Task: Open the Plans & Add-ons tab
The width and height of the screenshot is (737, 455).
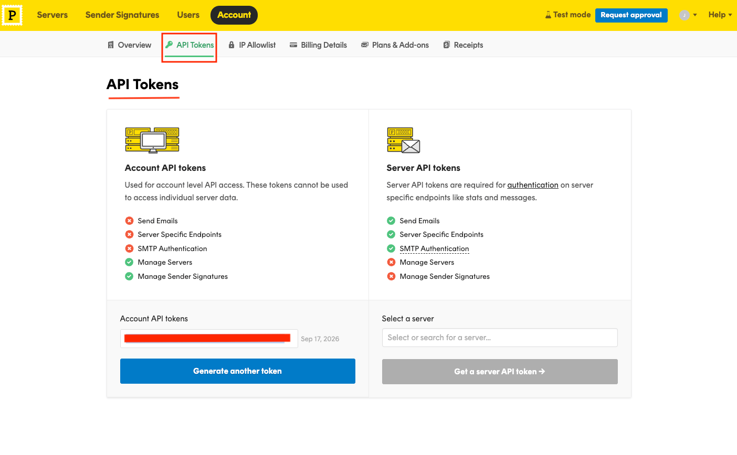Action: (395, 45)
